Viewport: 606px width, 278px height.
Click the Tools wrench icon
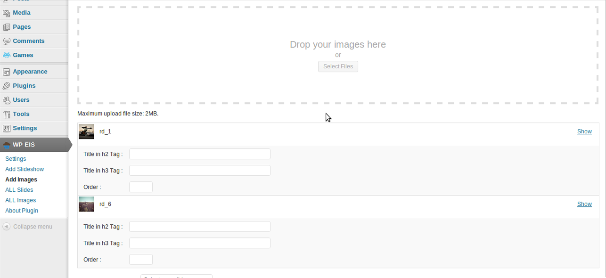(7, 114)
